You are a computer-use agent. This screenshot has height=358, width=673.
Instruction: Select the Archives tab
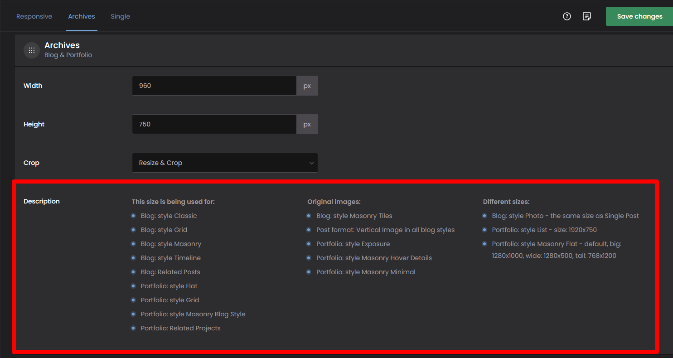pyautogui.click(x=82, y=16)
